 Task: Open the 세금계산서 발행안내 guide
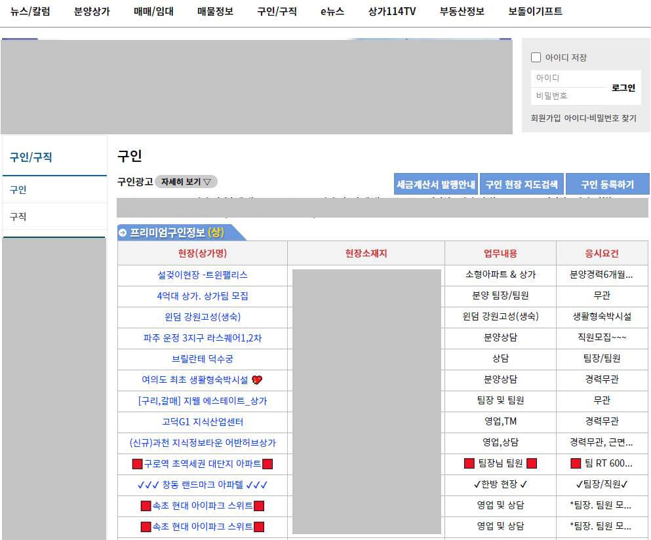coord(435,183)
